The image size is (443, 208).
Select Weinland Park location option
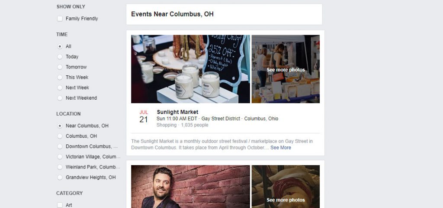60,167
